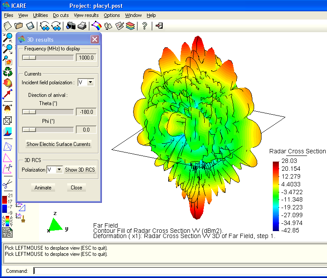Click the magenta triangle icon
Image resolution: width=327 pixels, height=278 pixels.
pyautogui.click(x=7, y=158)
